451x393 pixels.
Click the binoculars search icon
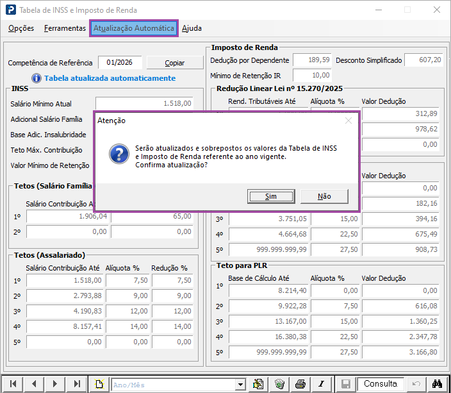click(x=438, y=383)
